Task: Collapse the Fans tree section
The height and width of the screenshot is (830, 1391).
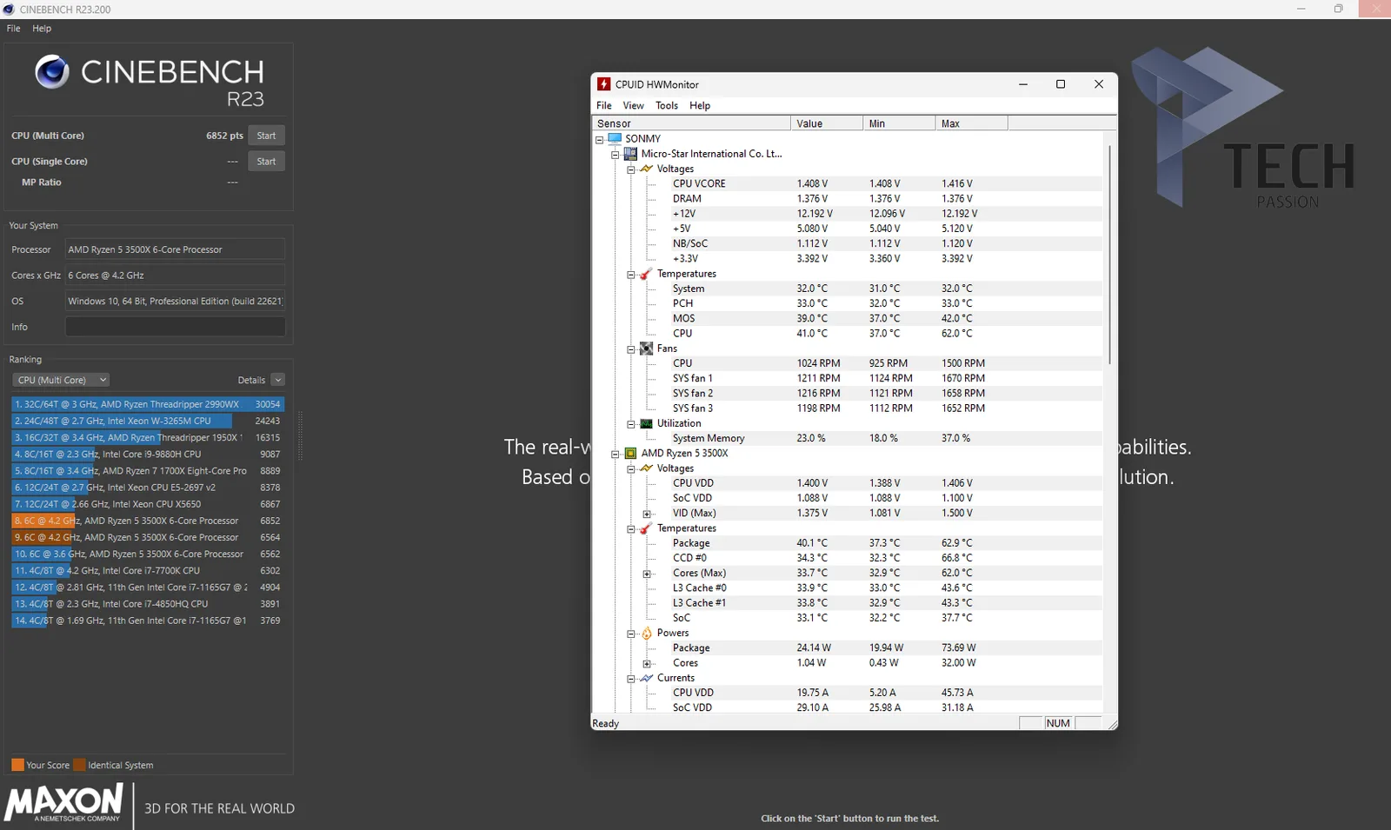Action: (x=630, y=349)
